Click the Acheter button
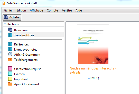The width and height of the screenshot is (139, 94). click(x=12, y=17)
